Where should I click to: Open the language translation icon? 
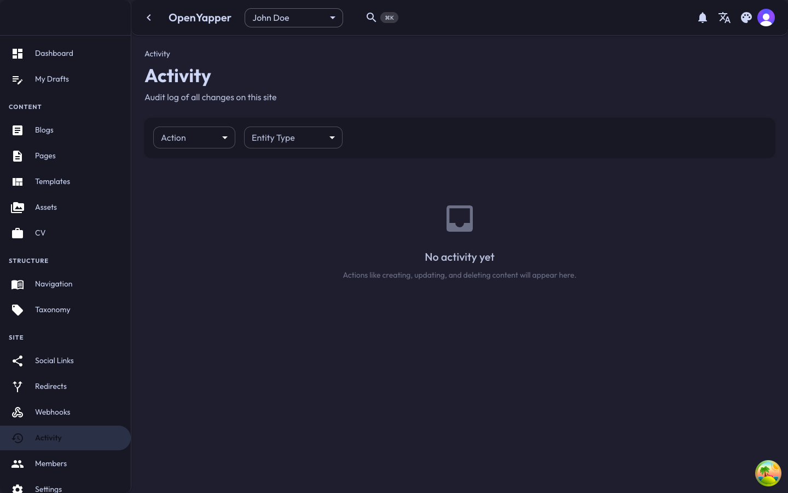(x=725, y=18)
